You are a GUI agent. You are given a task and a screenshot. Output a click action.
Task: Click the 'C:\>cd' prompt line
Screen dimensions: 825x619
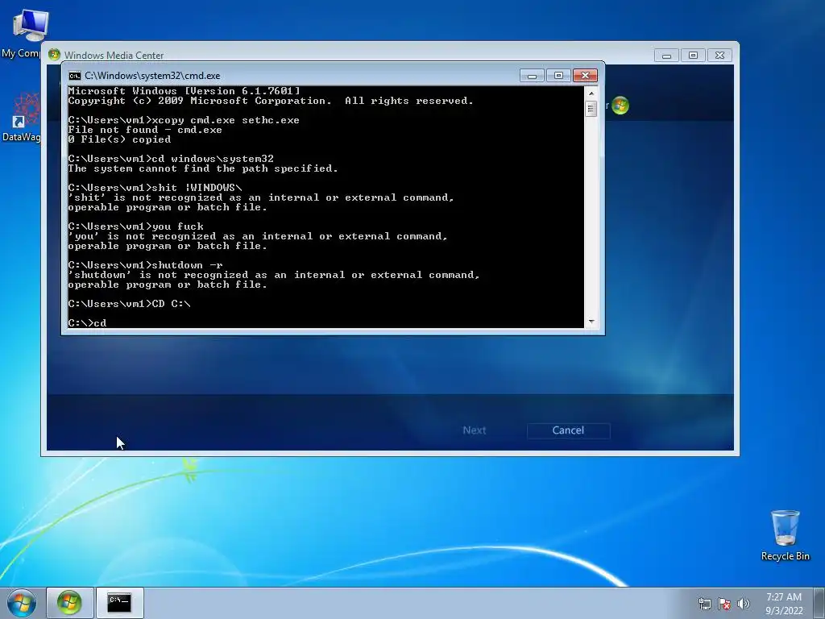pyautogui.click(x=87, y=323)
